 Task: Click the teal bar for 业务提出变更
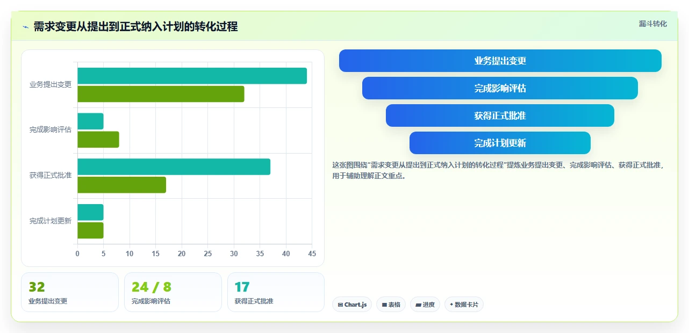[192, 76]
